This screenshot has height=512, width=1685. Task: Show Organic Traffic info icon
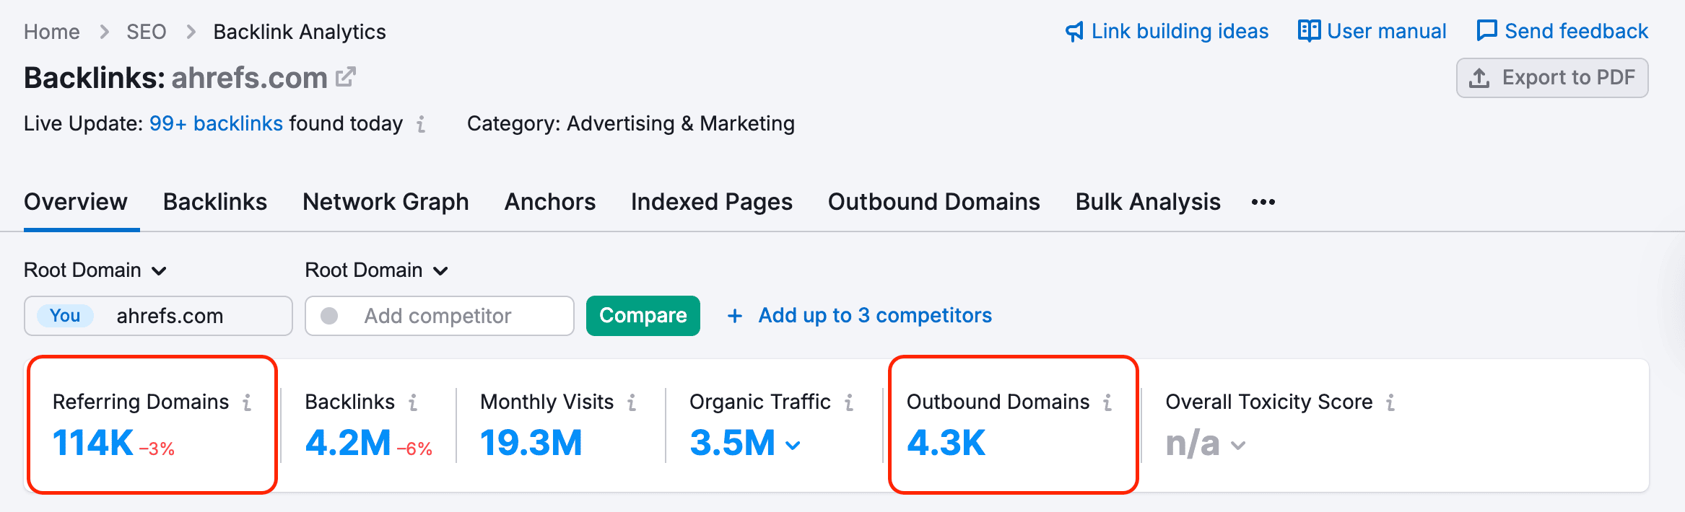[x=849, y=402]
